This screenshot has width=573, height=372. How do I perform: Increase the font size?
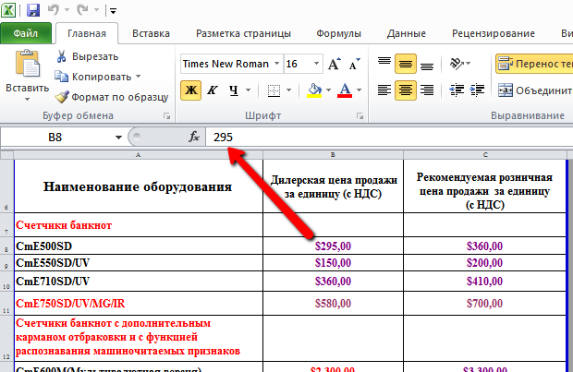click(334, 64)
